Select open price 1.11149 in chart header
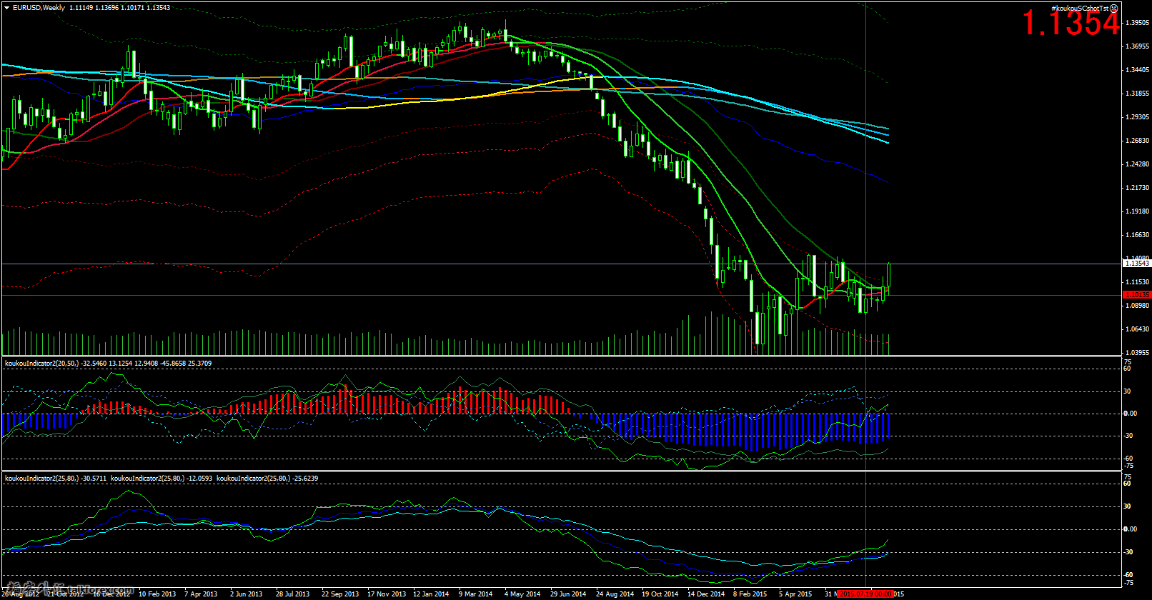This screenshot has width=1152, height=600. tap(81, 8)
